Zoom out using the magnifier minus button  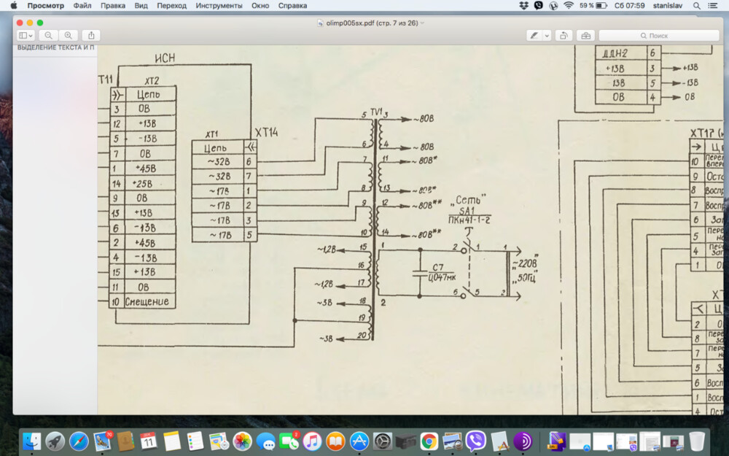coord(48,35)
